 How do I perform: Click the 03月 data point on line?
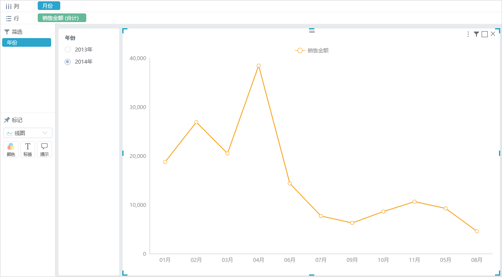click(227, 154)
